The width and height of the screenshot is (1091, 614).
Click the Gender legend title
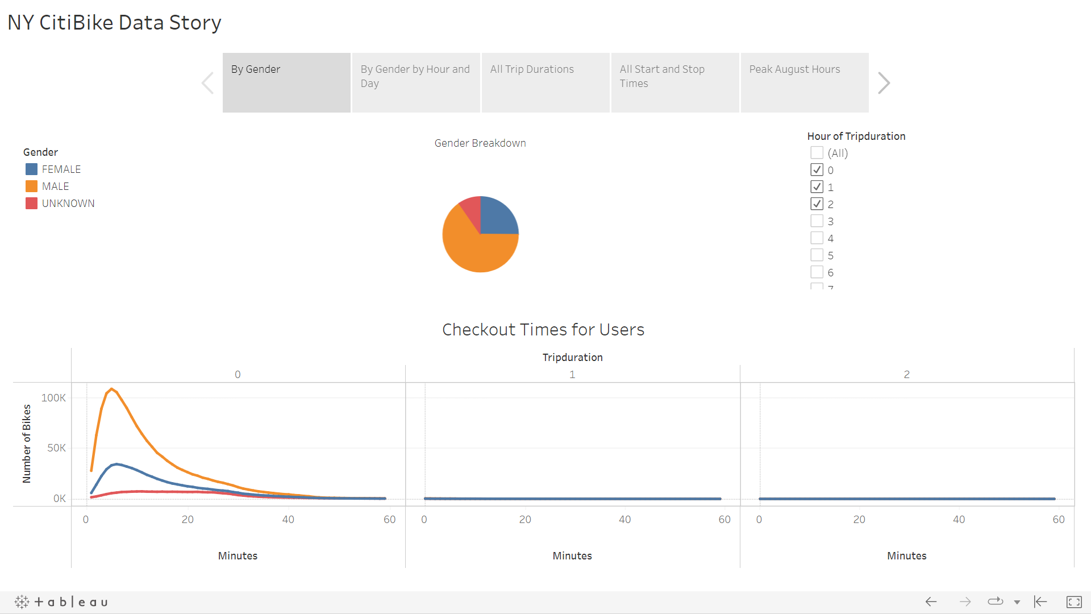point(40,152)
